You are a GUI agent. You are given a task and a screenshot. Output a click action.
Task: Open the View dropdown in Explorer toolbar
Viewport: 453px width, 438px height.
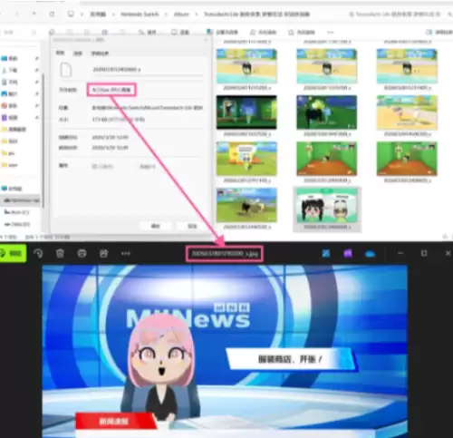[x=180, y=32]
